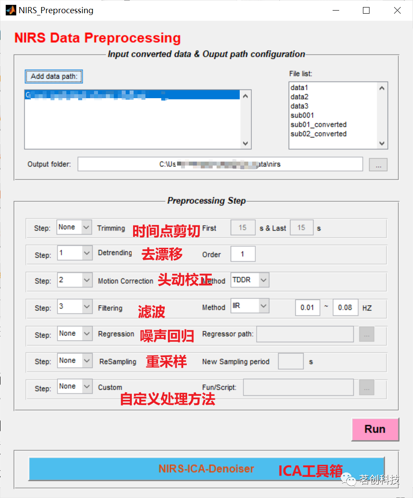Open the Fun/Script browse (...) button
This screenshot has height=498, width=413.
click(366, 388)
